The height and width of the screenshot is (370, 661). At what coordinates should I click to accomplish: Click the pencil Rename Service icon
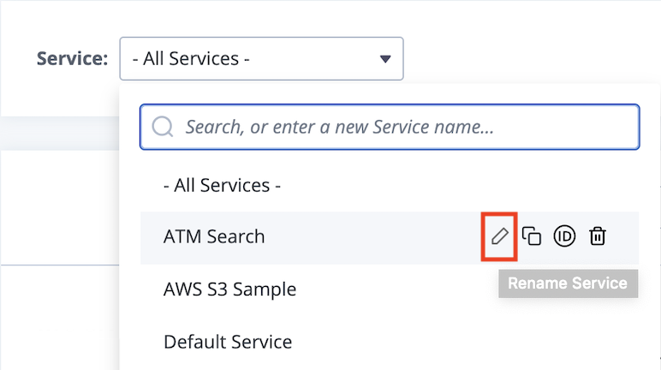tap(499, 236)
